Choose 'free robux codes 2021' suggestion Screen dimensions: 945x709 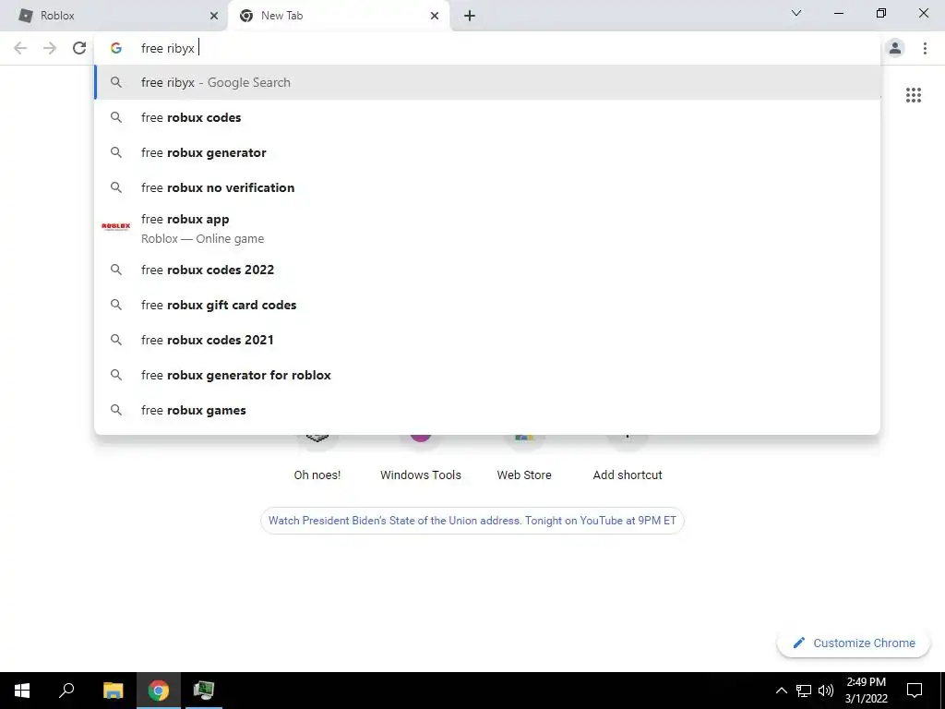(487, 340)
